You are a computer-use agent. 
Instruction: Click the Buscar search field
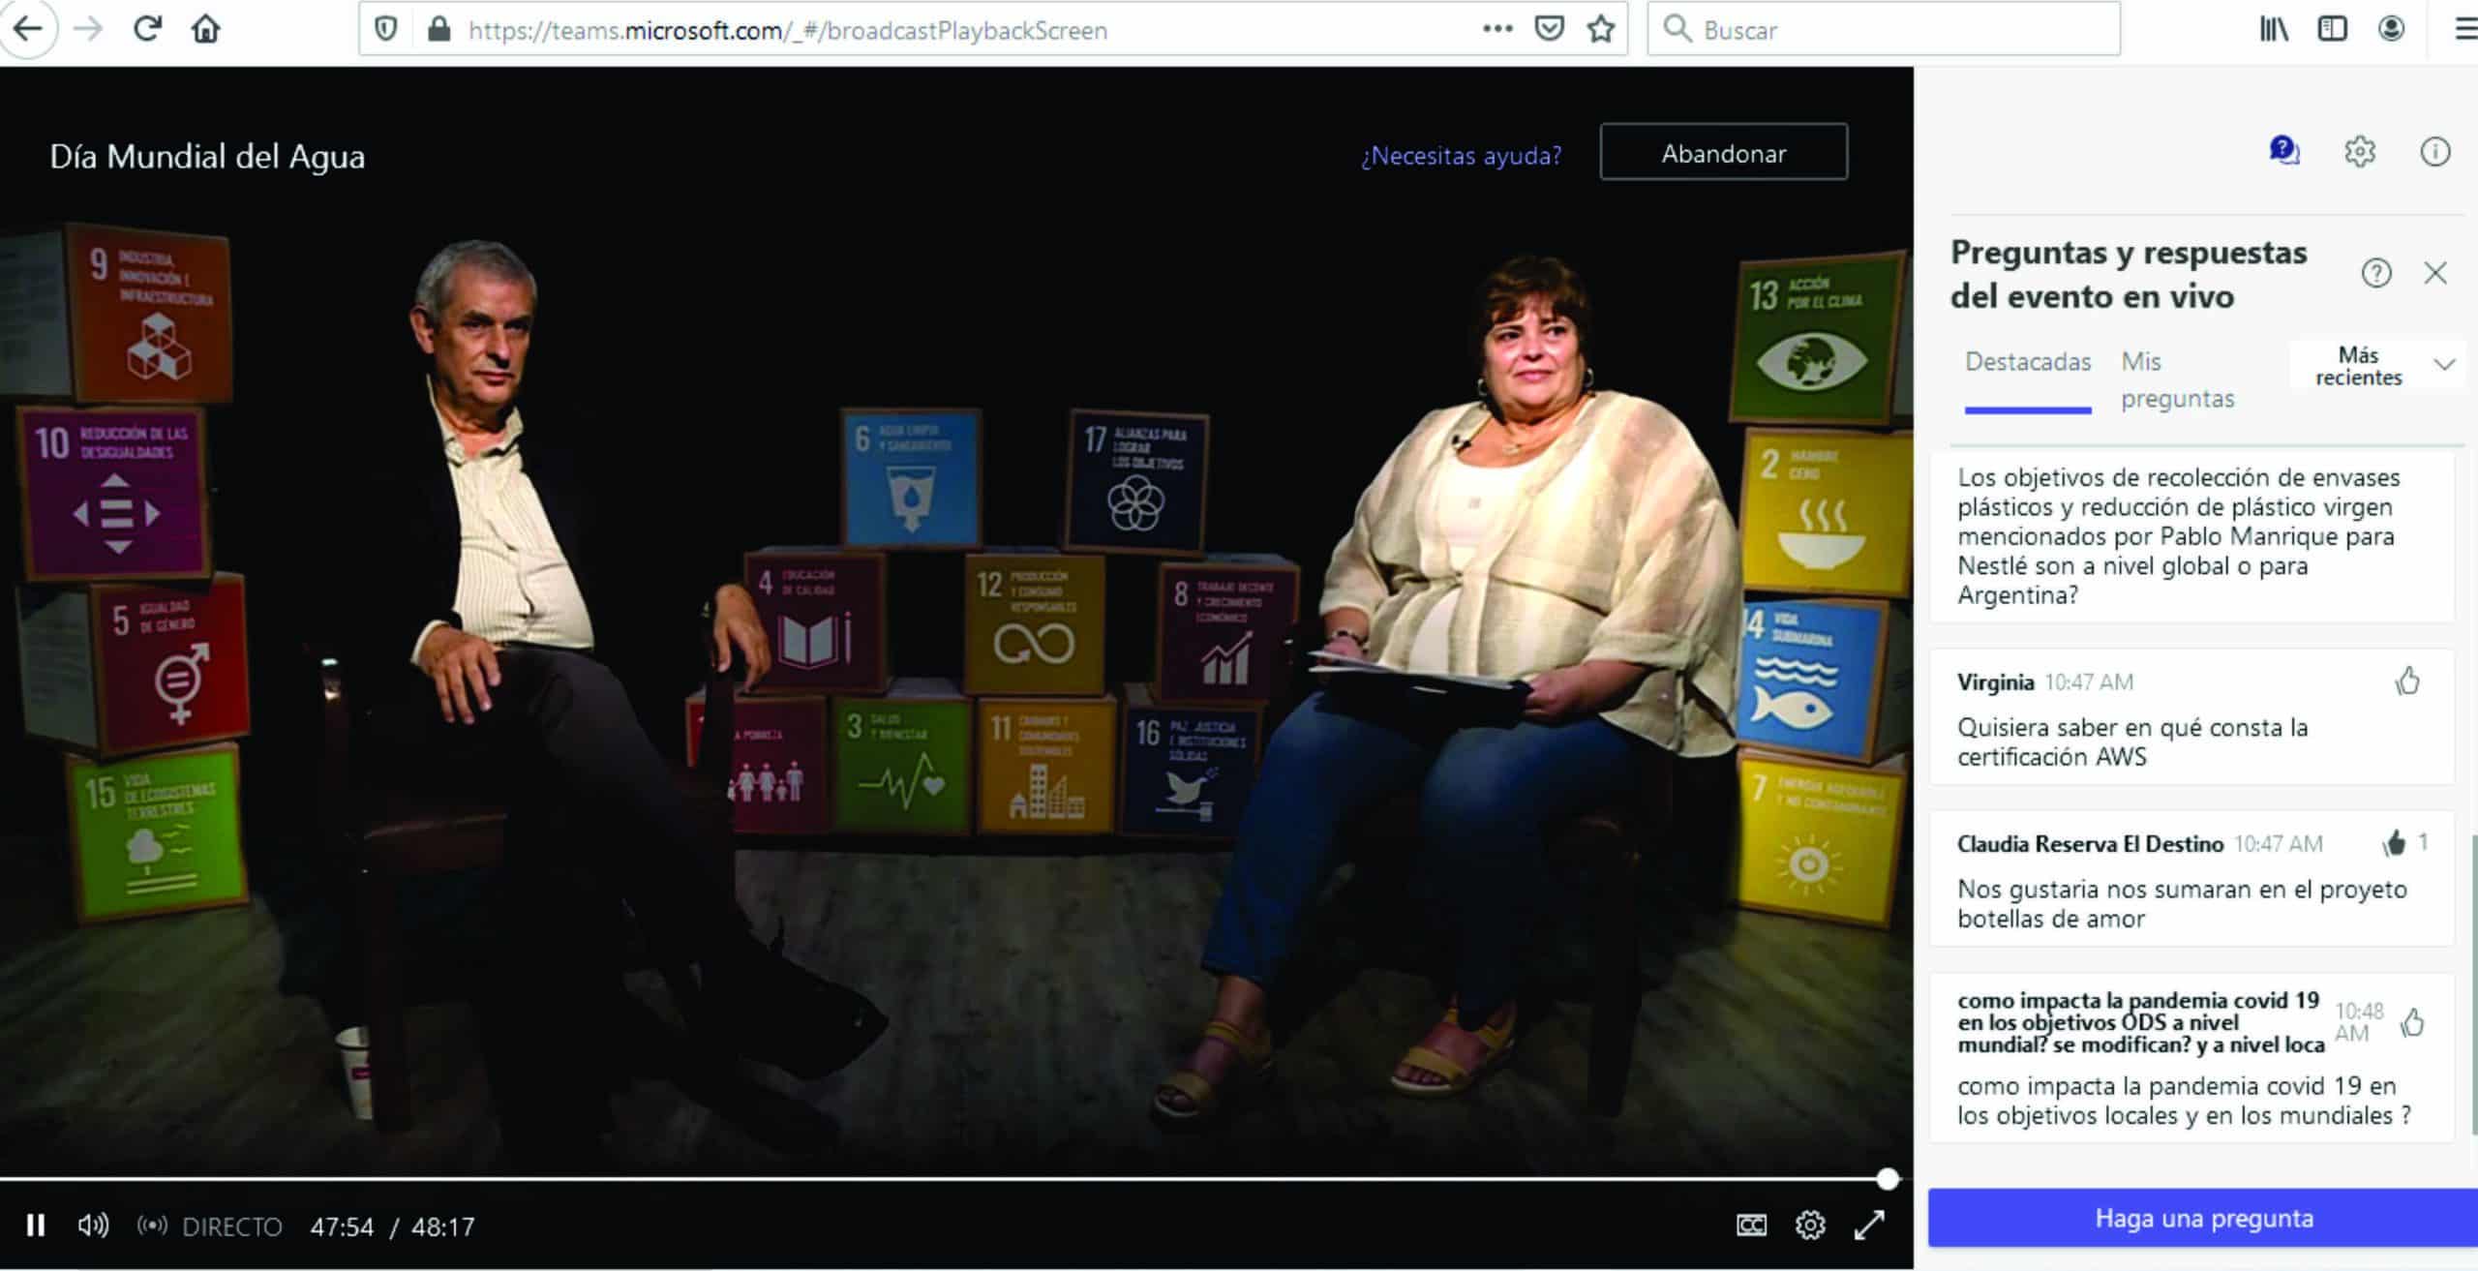coord(1884,29)
